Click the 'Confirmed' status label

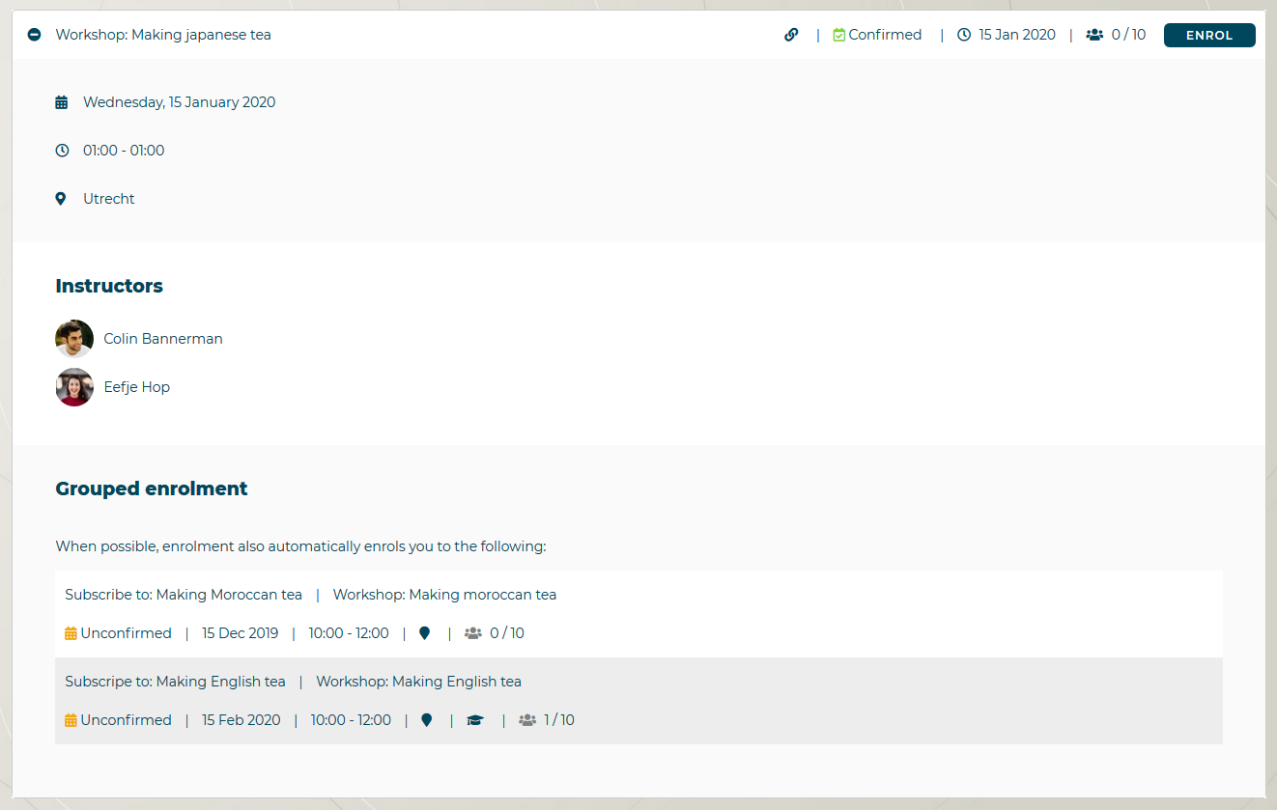885,35
